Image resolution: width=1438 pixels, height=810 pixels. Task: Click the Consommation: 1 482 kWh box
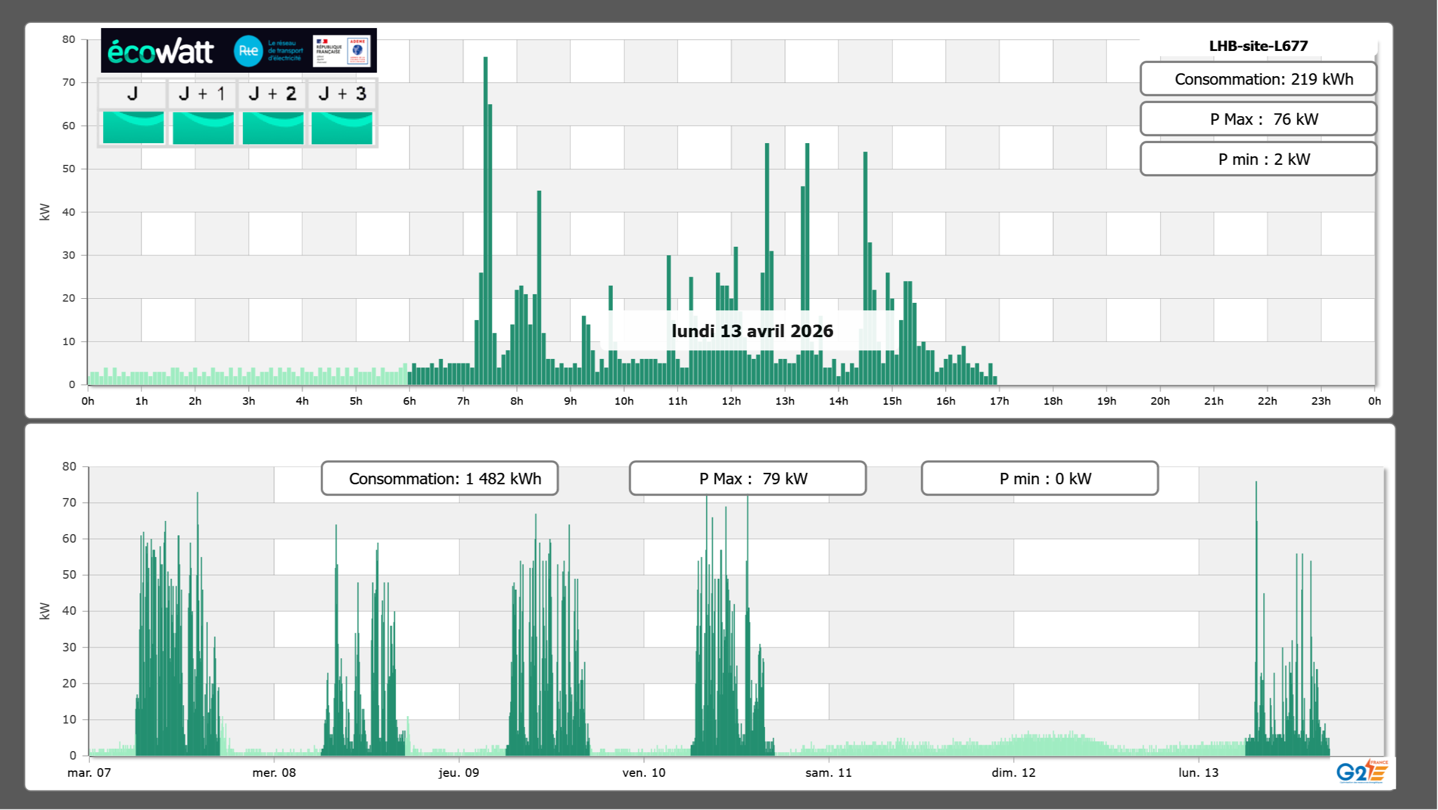pos(439,479)
